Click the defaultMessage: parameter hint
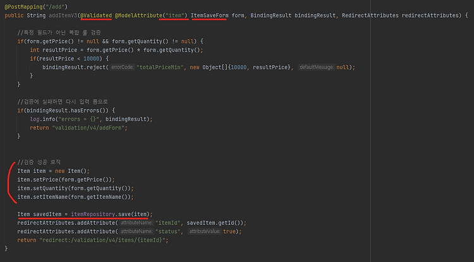474x262 pixels. 317,67
